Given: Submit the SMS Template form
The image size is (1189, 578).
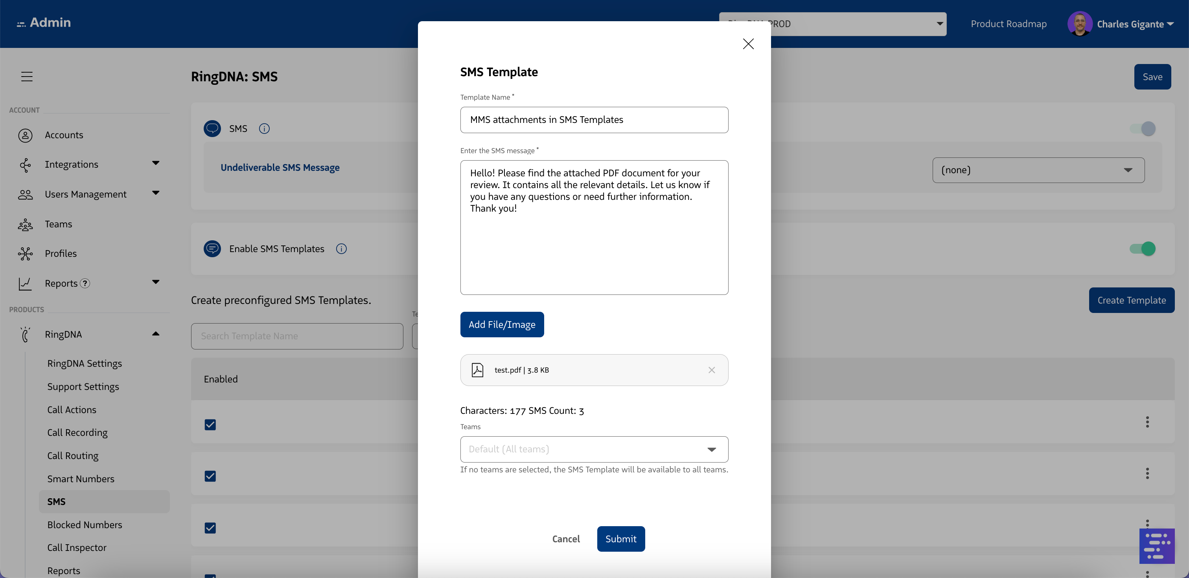Looking at the screenshot, I should click(620, 539).
